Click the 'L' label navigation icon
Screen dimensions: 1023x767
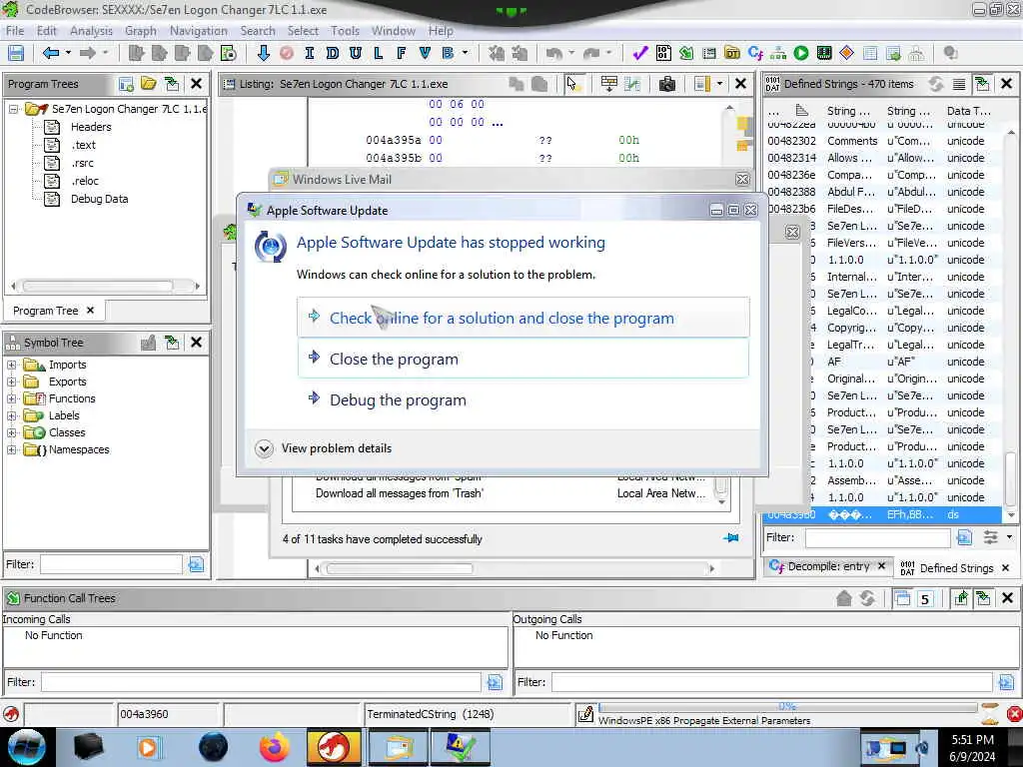pyautogui.click(x=379, y=54)
